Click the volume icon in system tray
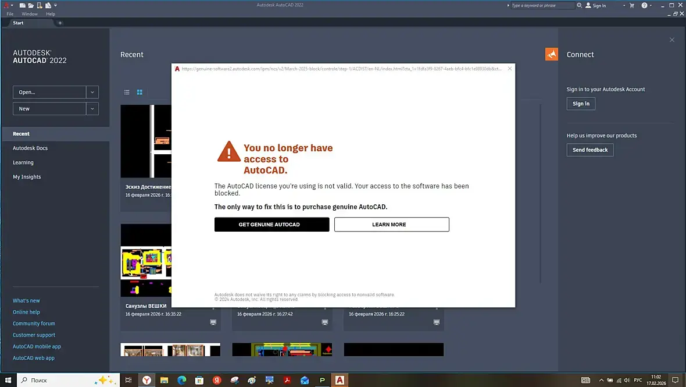The image size is (686, 387). pos(627,380)
